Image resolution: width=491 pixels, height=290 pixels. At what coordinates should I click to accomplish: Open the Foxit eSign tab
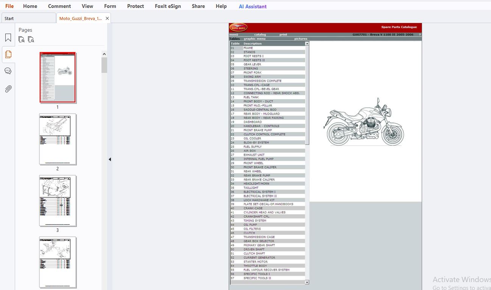168,6
